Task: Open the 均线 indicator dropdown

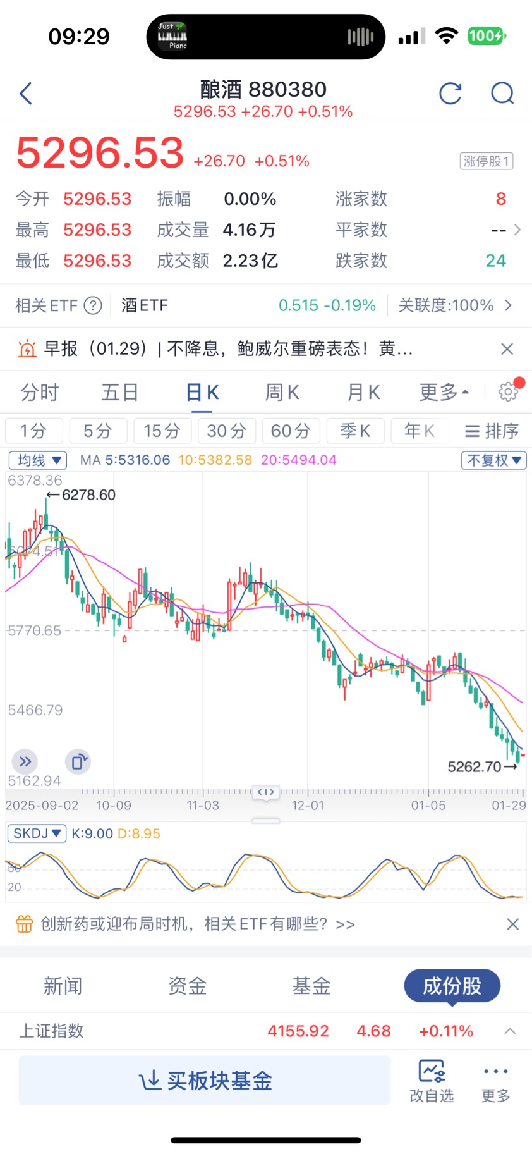Action: (38, 460)
